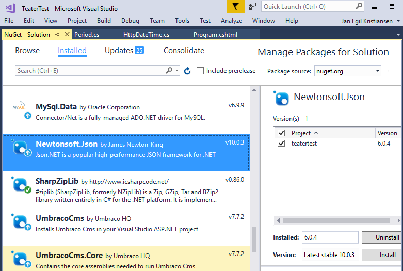Click the Quick Launch search magnifier
The image size is (403, 271).
pos(359,6)
